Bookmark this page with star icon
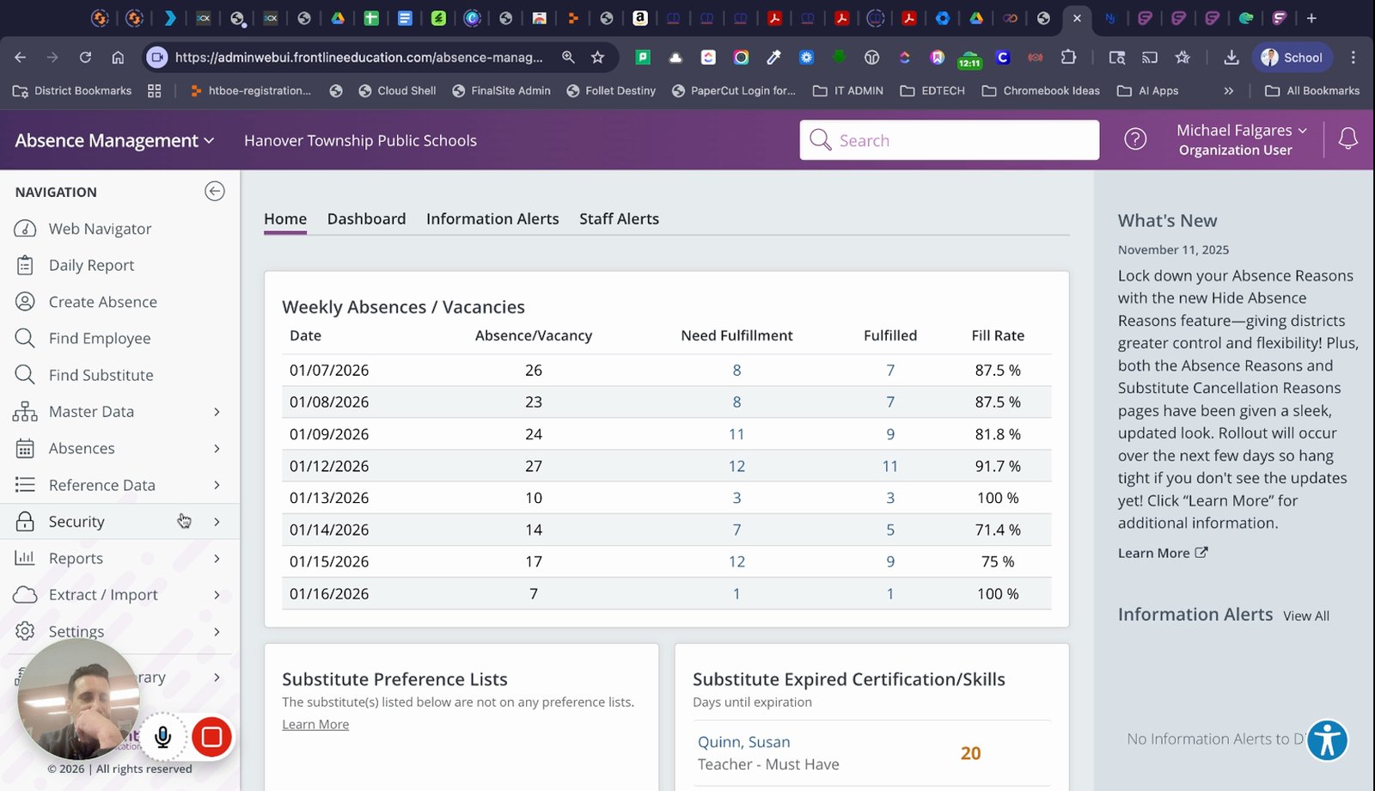This screenshot has width=1375, height=791. pos(597,58)
